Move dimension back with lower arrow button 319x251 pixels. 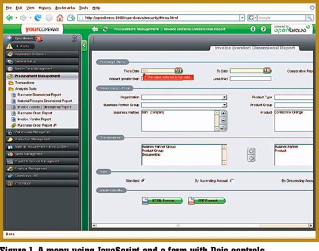251,158
